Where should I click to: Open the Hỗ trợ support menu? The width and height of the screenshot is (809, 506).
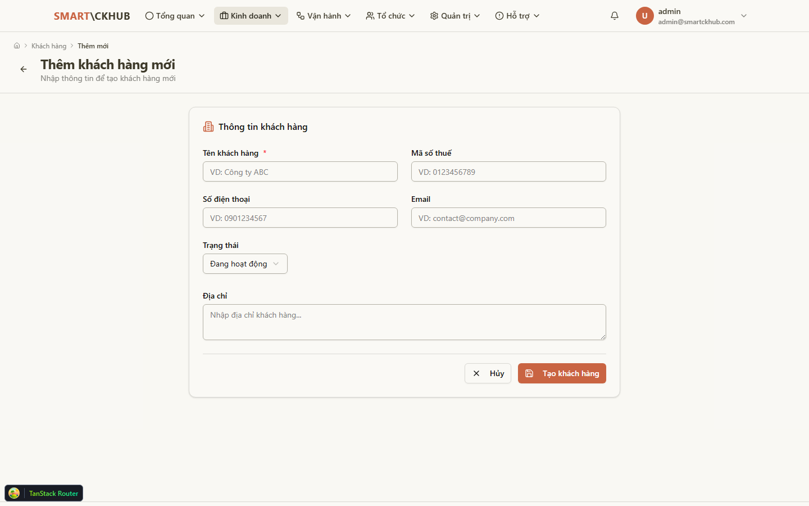click(517, 16)
